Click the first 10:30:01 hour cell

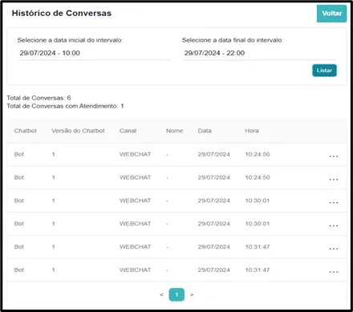[258, 201]
